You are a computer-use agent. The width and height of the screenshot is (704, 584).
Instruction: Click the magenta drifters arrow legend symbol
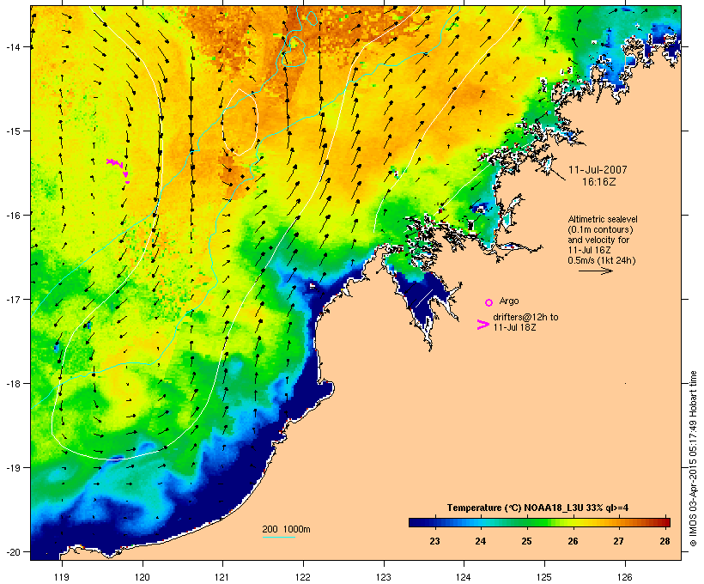pyautogui.click(x=482, y=325)
